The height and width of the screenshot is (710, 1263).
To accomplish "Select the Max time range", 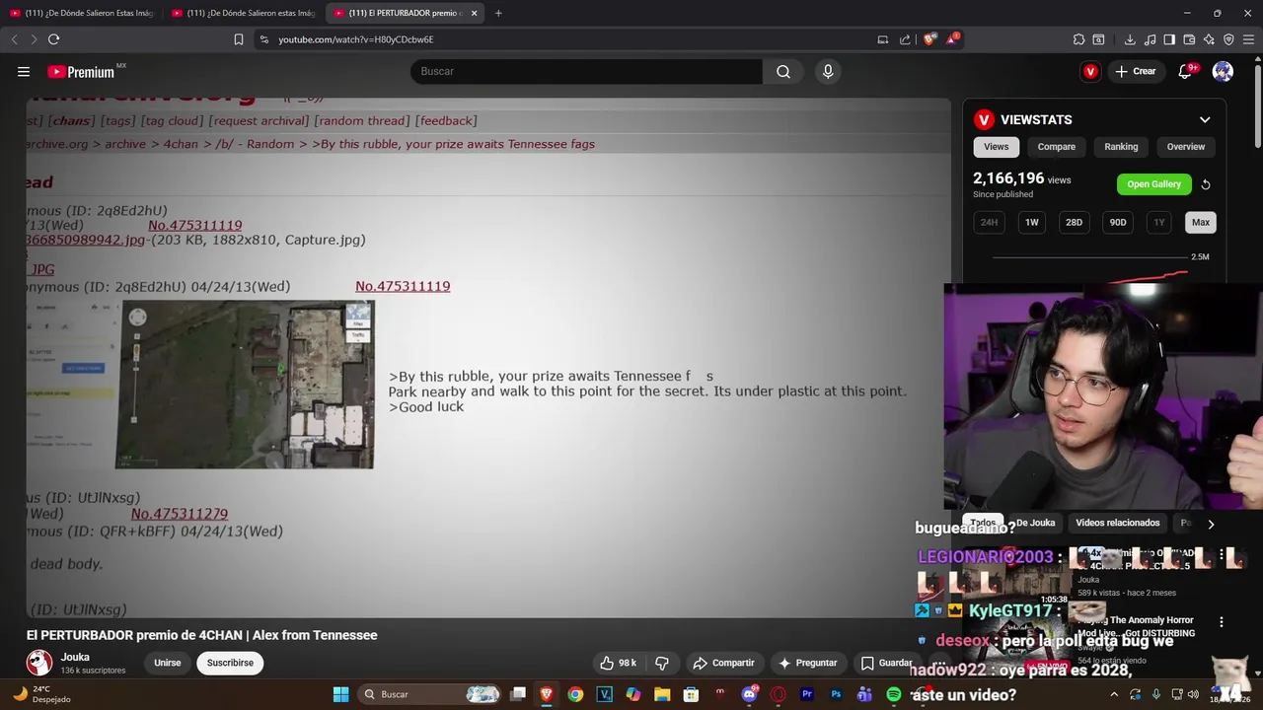I will (x=1200, y=223).
